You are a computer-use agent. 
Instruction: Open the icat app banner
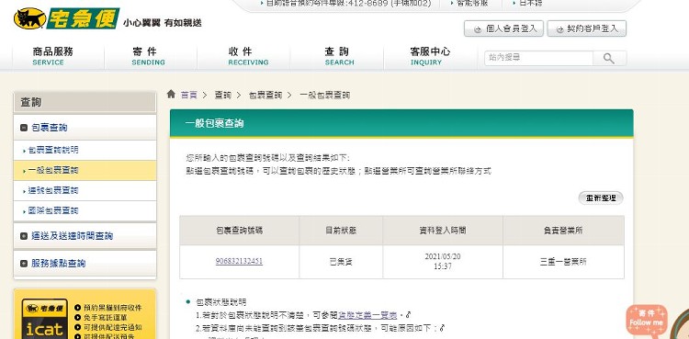[x=85, y=314]
